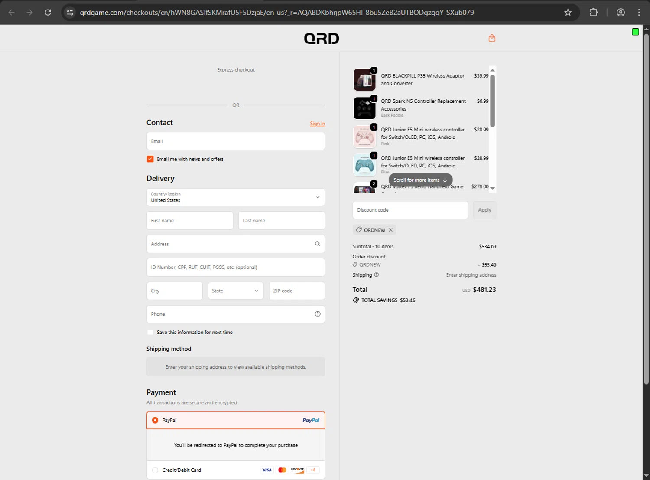The width and height of the screenshot is (650, 480).
Task: Reload the page in browser
Action: pyautogui.click(x=48, y=13)
